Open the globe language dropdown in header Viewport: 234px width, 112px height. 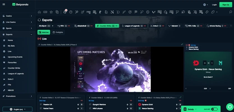click(205, 5)
